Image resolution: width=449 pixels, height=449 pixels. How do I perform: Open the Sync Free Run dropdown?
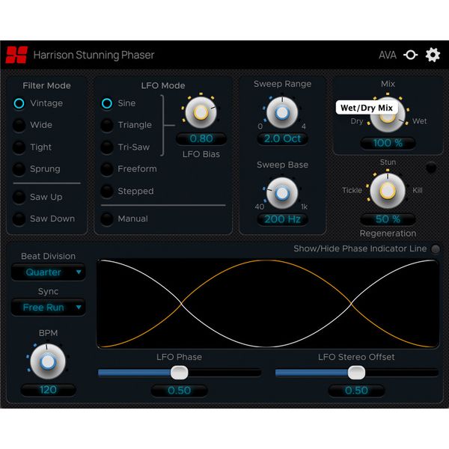coord(48,308)
